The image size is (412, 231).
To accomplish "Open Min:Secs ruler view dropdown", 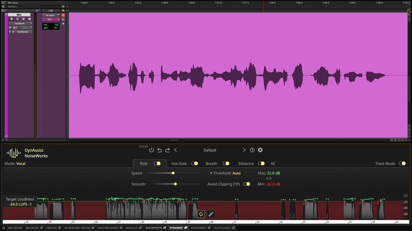I will pyautogui.click(x=6, y=2).
